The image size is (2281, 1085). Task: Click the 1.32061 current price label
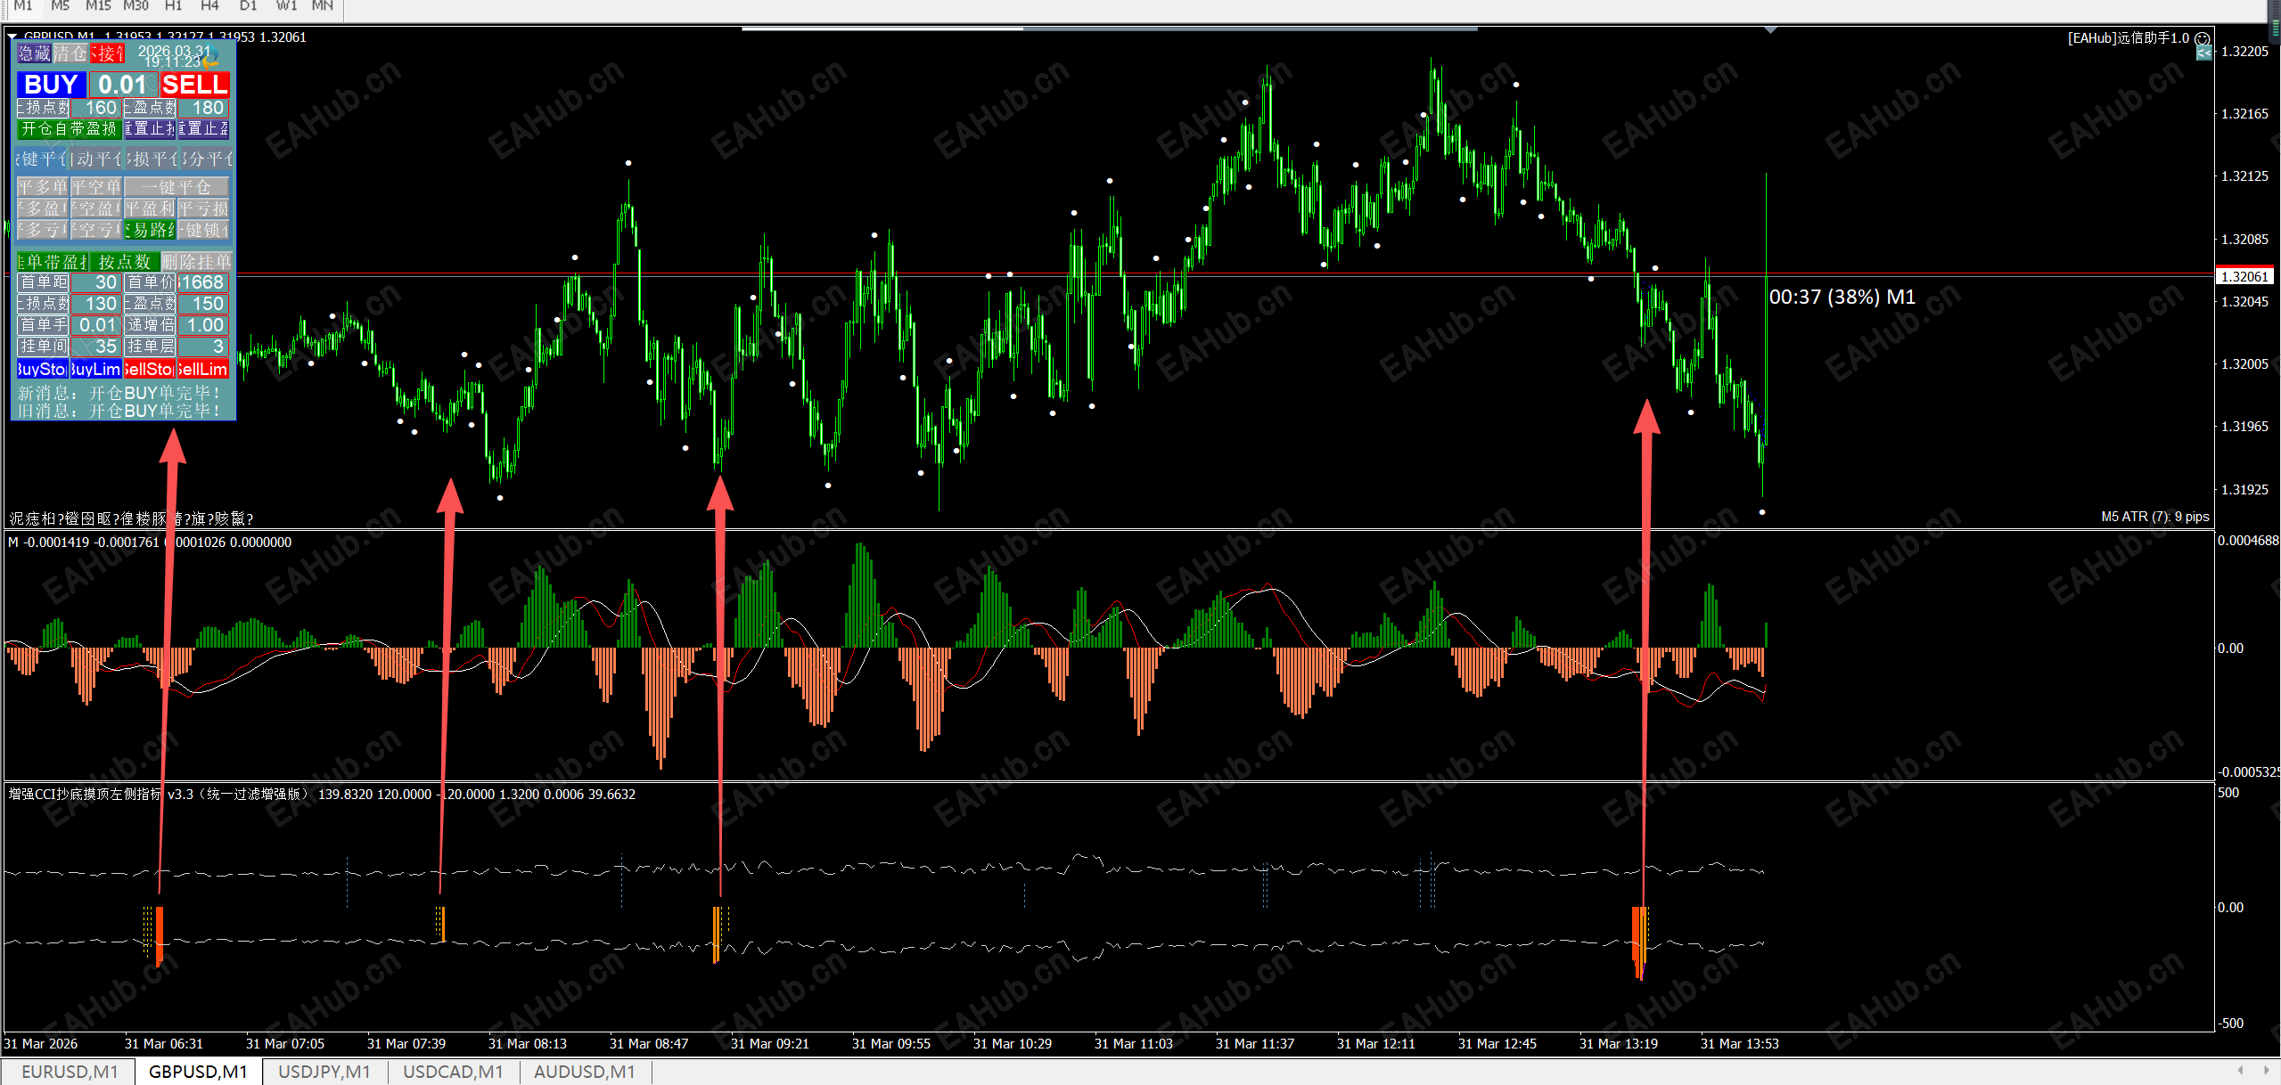[x=2244, y=277]
